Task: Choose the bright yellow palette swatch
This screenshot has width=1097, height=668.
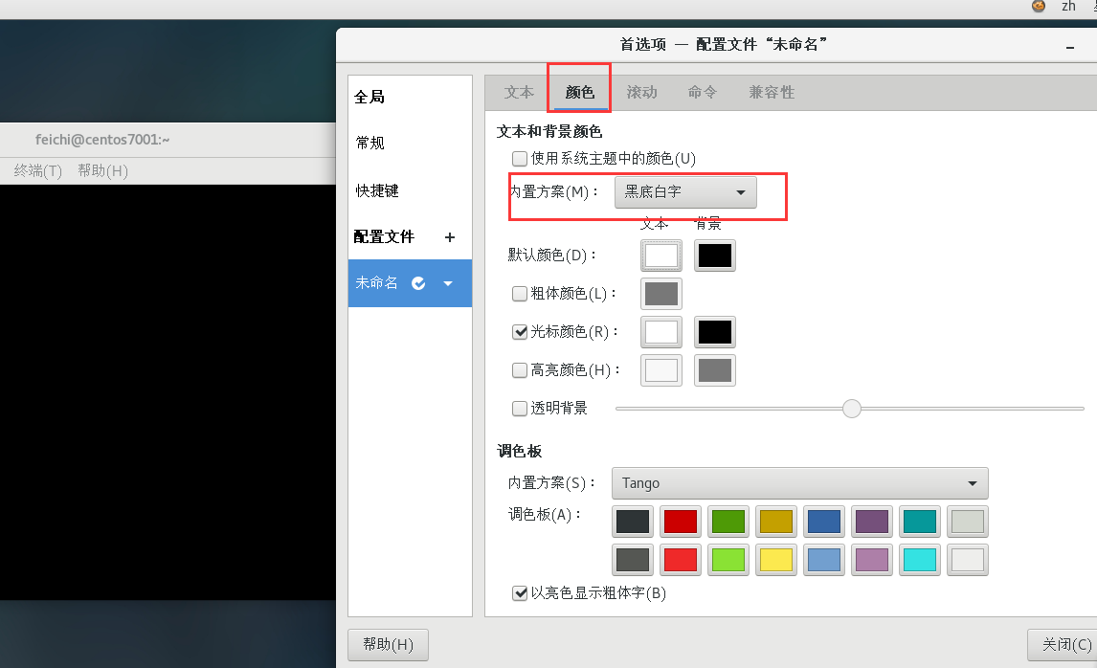Action: [x=776, y=560]
